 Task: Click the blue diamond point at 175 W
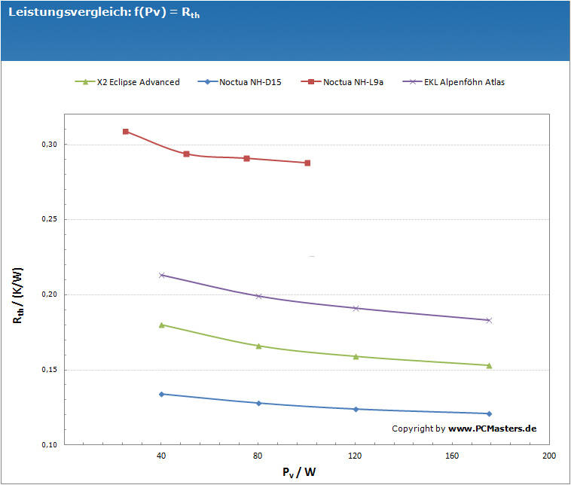[x=489, y=413]
